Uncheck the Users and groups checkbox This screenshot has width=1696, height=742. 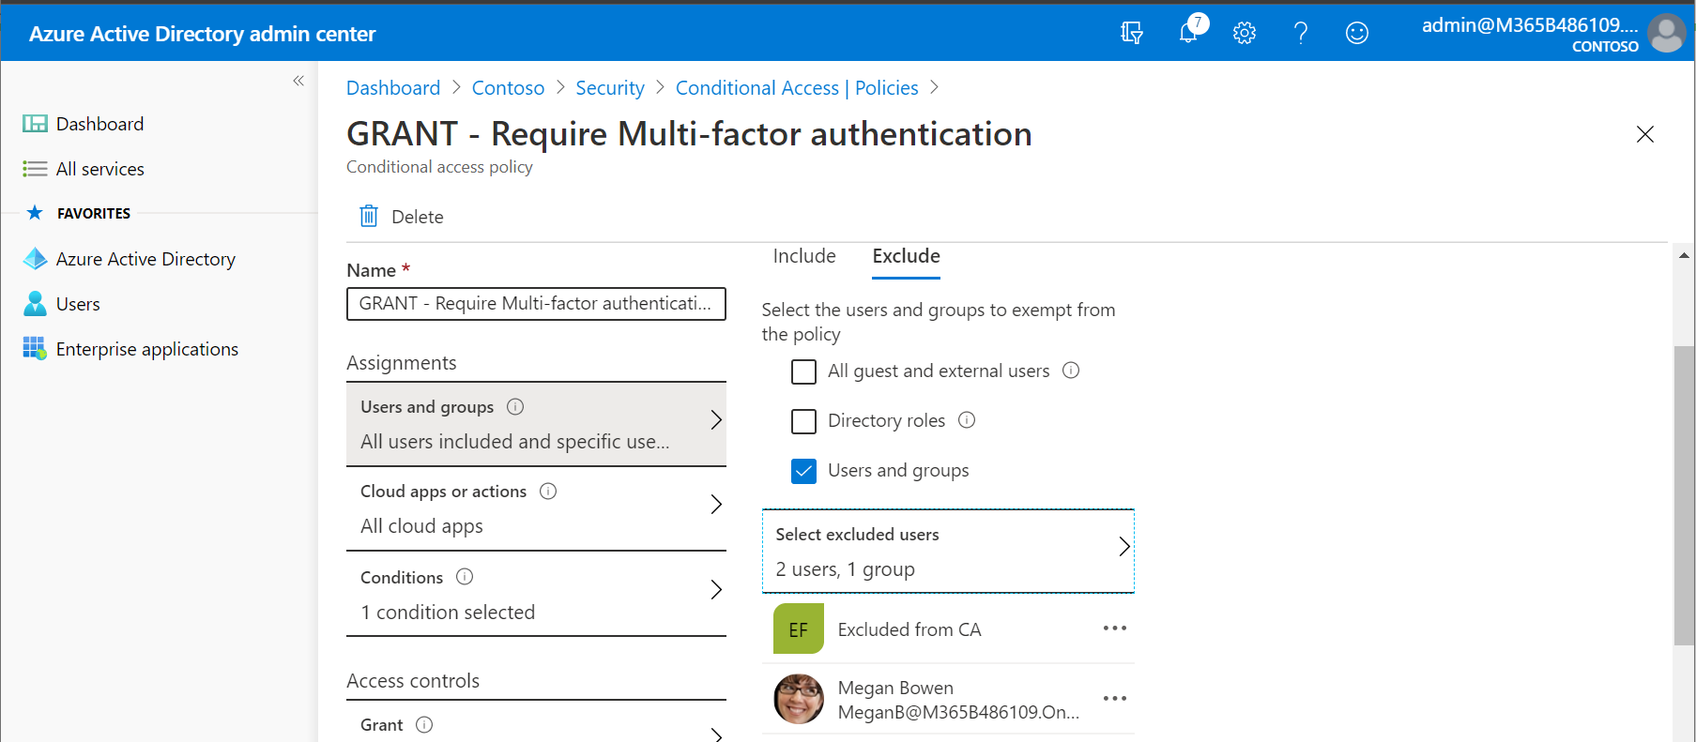pyautogui.click(x=803, y=471)
